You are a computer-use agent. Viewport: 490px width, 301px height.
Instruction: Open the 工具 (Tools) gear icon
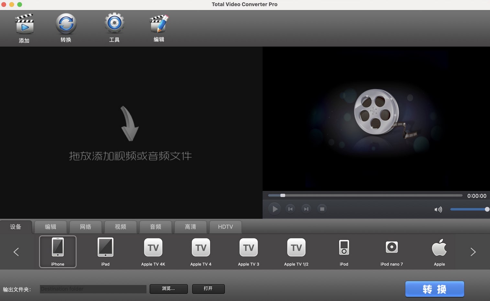coord(114,23)
